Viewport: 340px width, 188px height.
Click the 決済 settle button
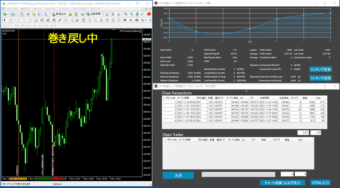[178, 175]
